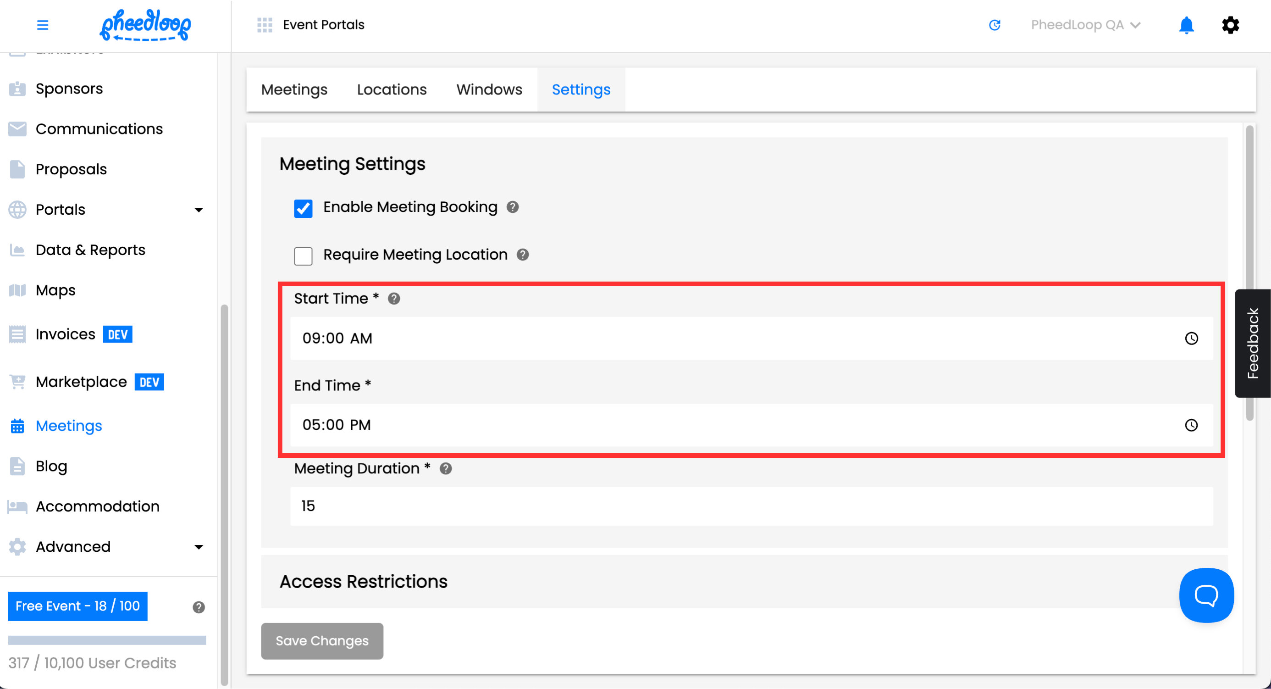The width and height of the screenshot is (1271, 689).
Task: Uncheck Enable Meeting Booking checkbox
Action: tap(303, 208)
